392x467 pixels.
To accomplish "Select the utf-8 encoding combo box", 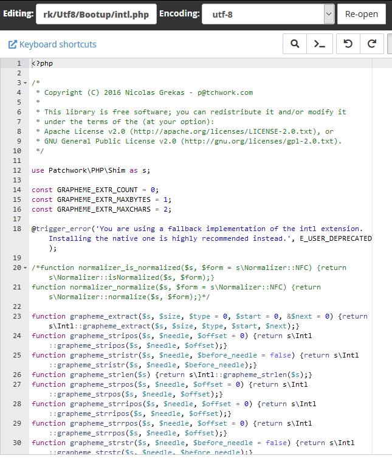I will point(268,14).
